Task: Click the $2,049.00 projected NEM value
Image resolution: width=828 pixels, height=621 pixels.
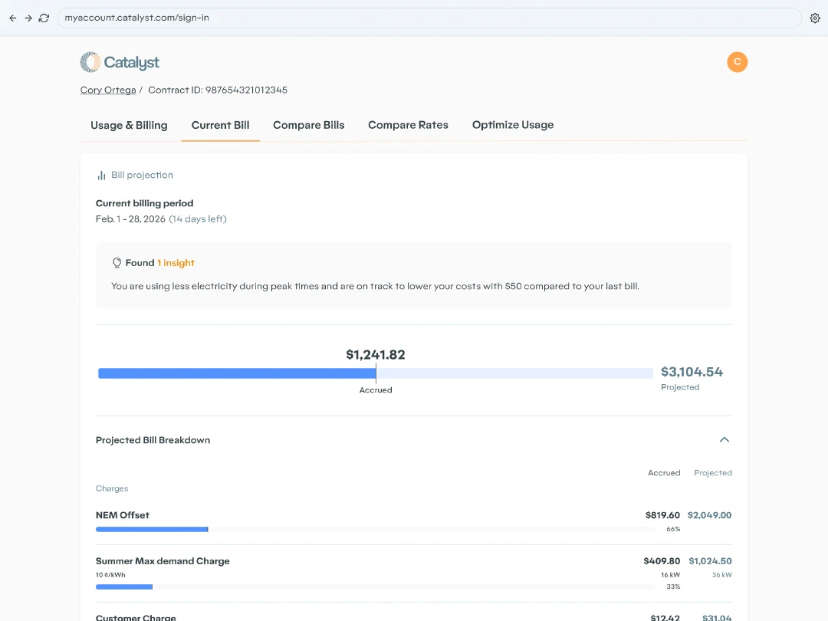Action: (x=710, y=515)
